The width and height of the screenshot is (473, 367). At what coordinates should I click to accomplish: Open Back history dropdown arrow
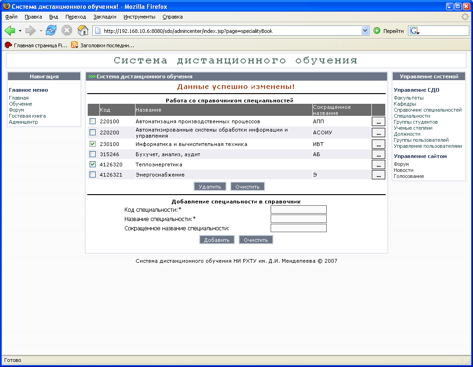point(20,31)
